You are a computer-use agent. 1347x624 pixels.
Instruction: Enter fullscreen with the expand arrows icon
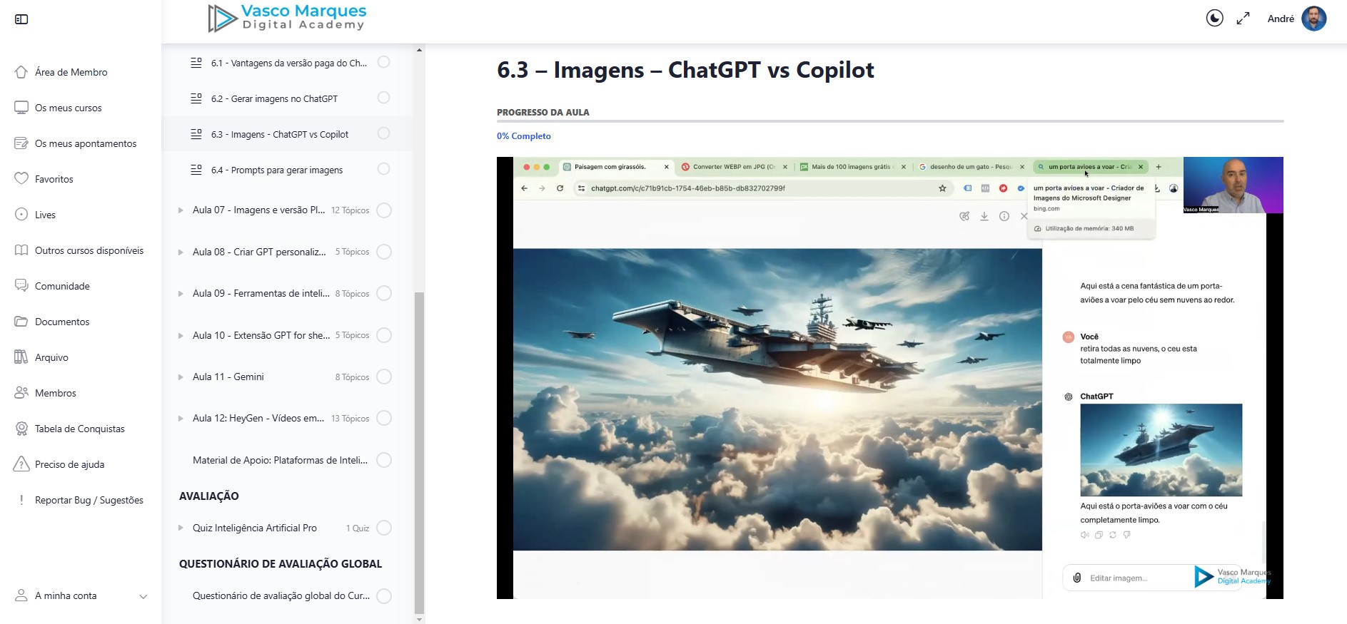coord(1243,19)
